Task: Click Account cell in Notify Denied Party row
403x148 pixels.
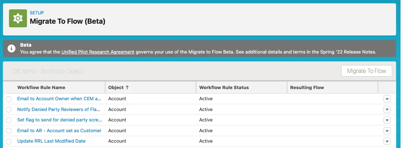Action: [117, 109]
